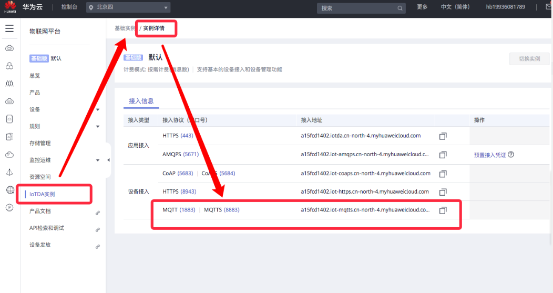Click the search magnifier icon
Image resolution: width=553 pixels, height=293 pixels.
[x=400, y=8]
